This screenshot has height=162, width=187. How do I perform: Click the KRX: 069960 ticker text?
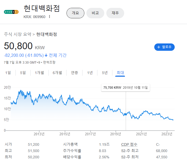35,17
